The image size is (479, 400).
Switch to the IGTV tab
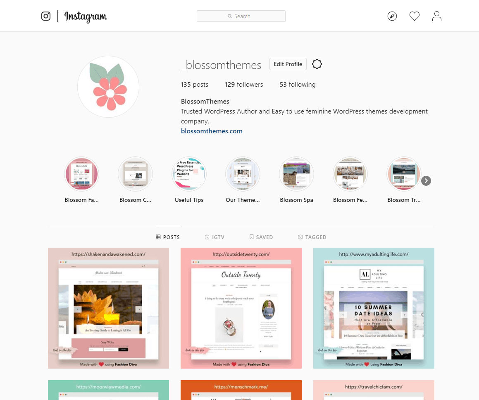pyautogui.click(x=214, y=237)
